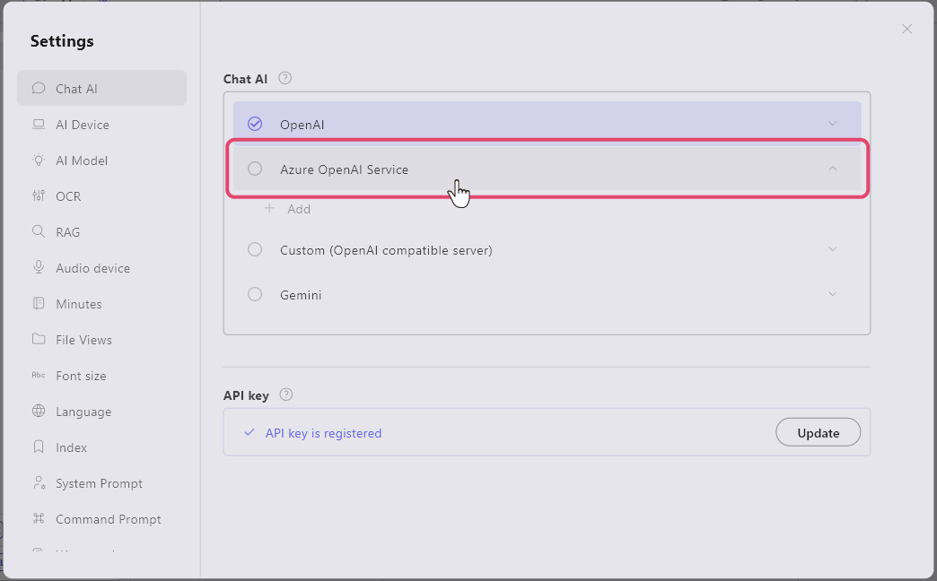Screen dimensions: 937x581
Task: Expand the OpenAI row chevron
Action: coord(832,124)
